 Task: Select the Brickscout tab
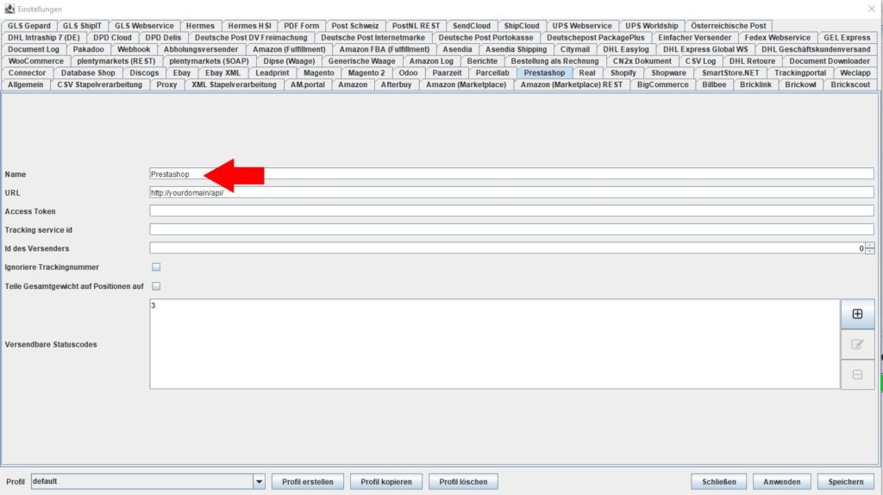pos(850,85)
